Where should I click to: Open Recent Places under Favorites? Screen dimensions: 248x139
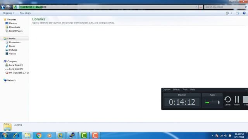15,31
